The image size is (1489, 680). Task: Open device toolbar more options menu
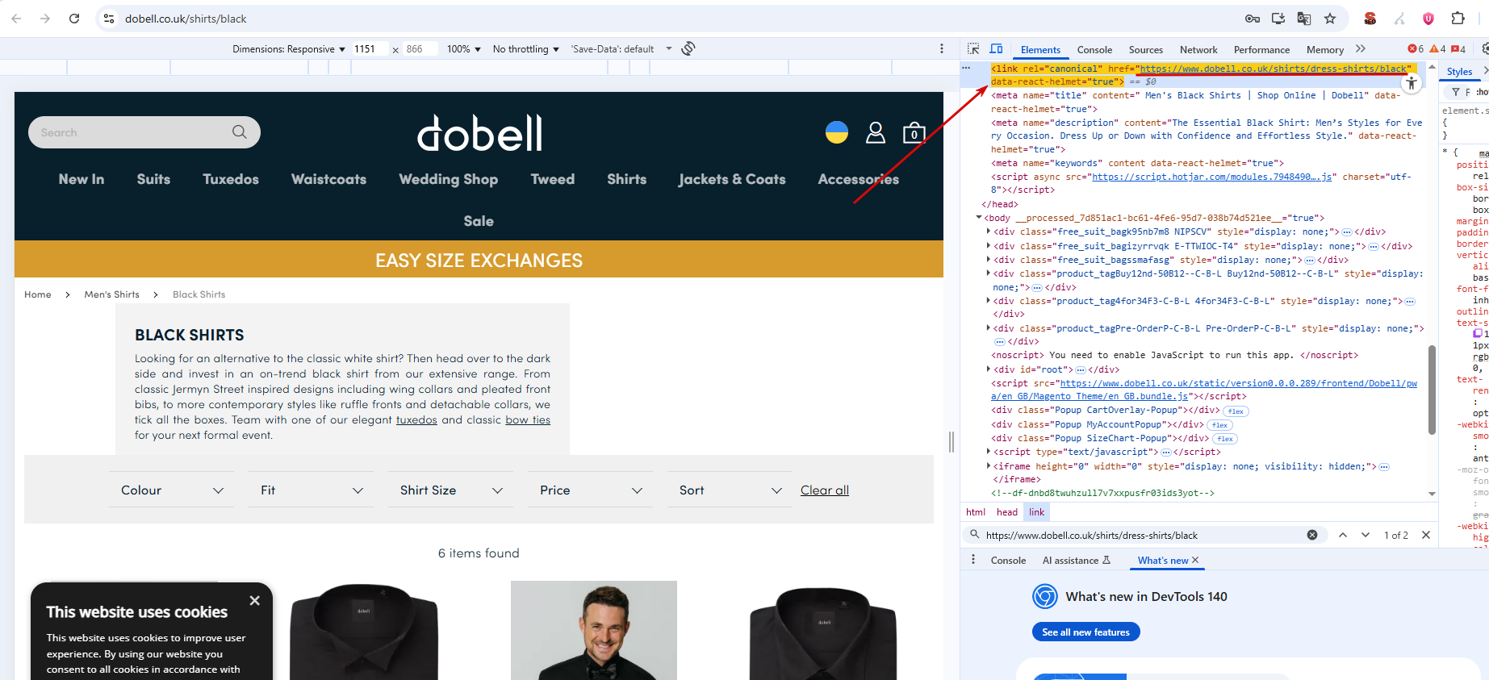pyautogui.click(x=942, y=49)
